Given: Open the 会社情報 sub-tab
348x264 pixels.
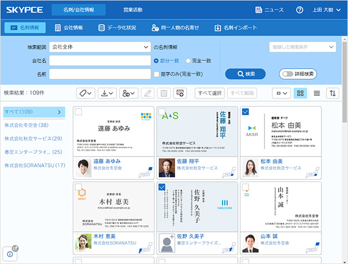Looking at the screenshot, I should click(x=69, y=28).
